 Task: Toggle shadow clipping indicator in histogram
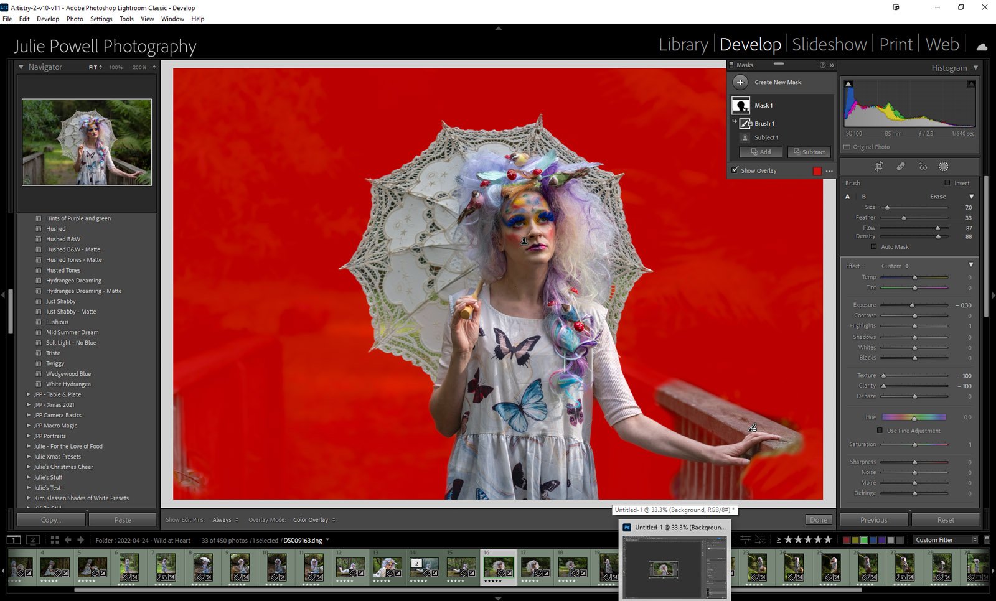(x=848, y=83)
